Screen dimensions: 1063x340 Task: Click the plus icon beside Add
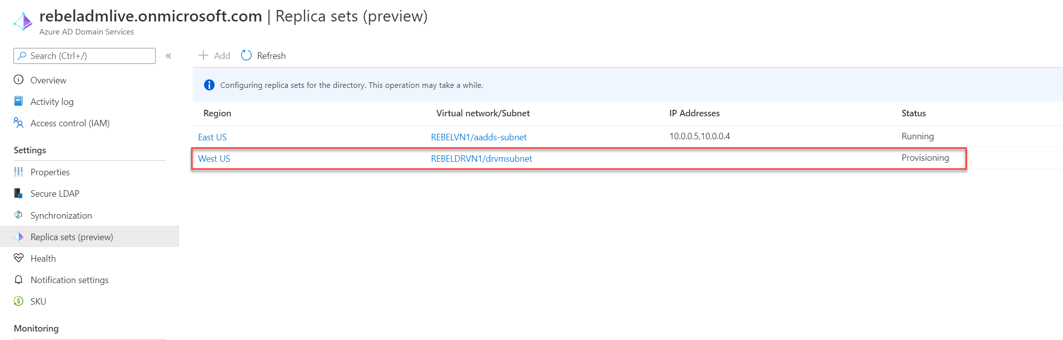click(203, 55)
